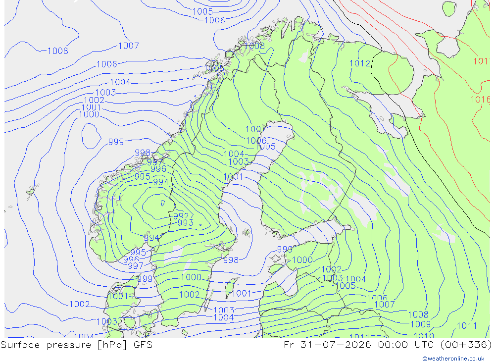
Task: Click the 'Surface pressure [hPa] GFS' caption
Action: tap(76, 344)
